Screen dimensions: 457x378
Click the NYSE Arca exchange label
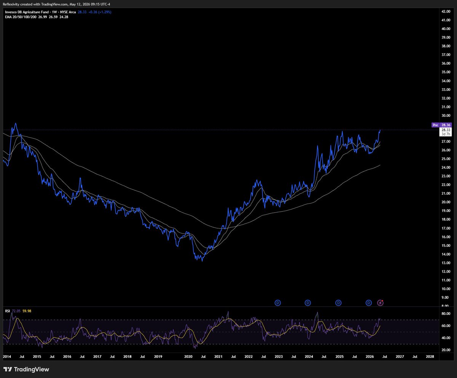tap(67, 12)
